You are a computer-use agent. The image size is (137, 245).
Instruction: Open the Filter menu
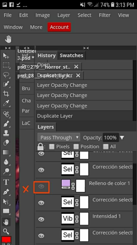105,15
